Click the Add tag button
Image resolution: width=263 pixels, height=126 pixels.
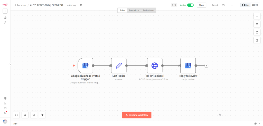tap(71, 5)
